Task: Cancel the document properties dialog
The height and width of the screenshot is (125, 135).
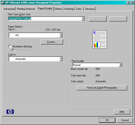Action: (125, 120)
